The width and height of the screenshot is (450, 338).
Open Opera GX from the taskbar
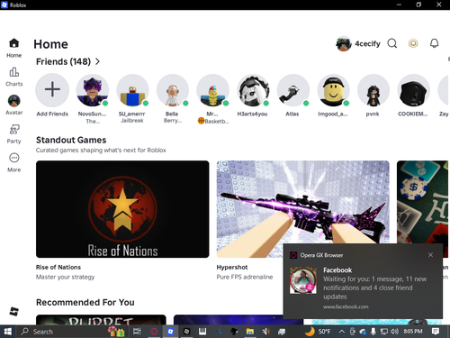[154, 332]
